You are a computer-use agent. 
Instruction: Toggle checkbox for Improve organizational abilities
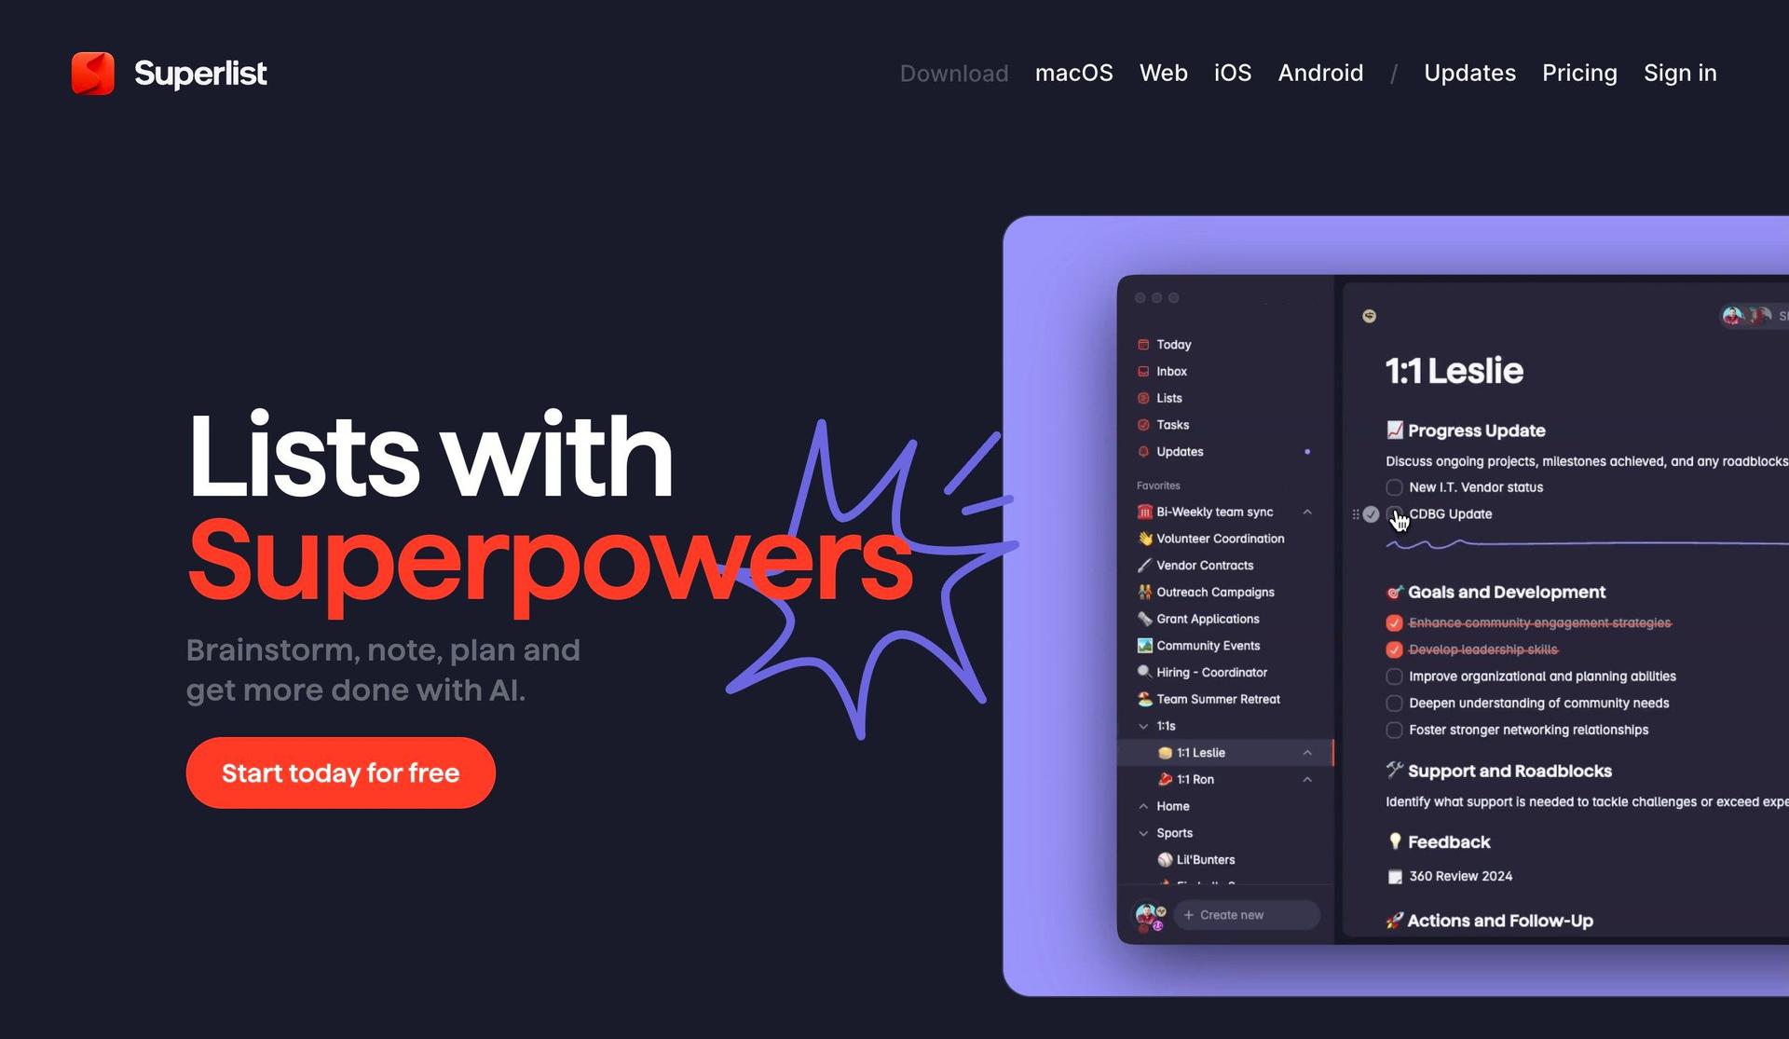[1393, 676]
